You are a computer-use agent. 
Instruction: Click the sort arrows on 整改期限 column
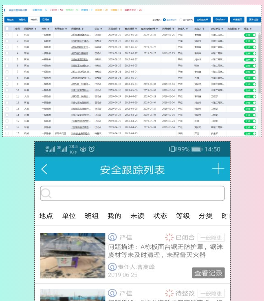coord(136,29)
